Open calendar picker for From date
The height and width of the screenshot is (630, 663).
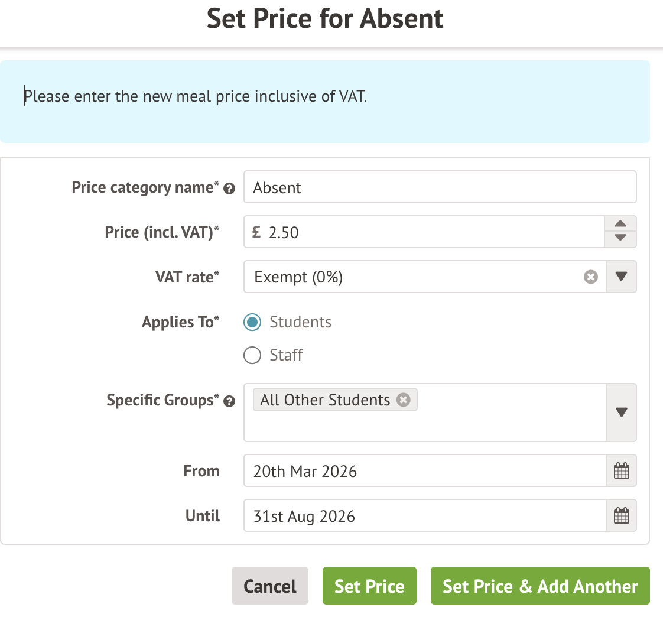coord(622,471)
